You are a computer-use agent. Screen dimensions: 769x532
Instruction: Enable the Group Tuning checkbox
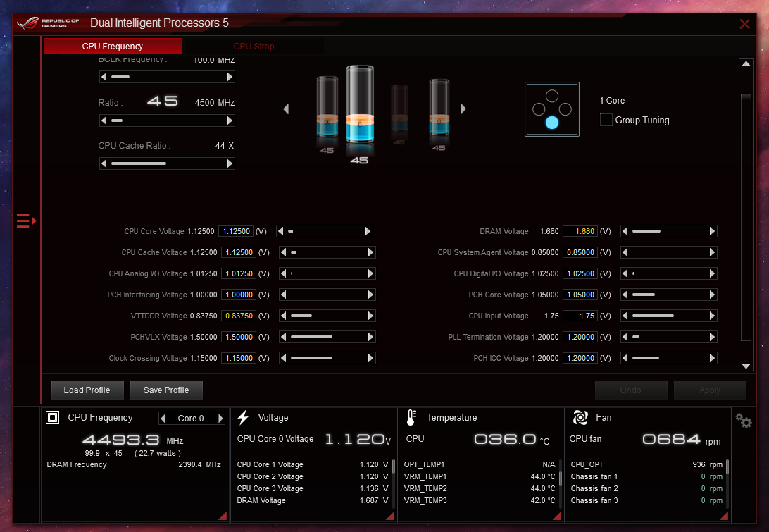point(606,120)
